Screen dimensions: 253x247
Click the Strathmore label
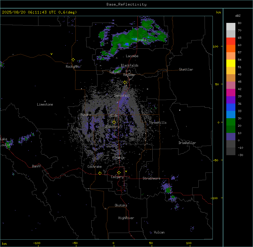pos(151,178)
